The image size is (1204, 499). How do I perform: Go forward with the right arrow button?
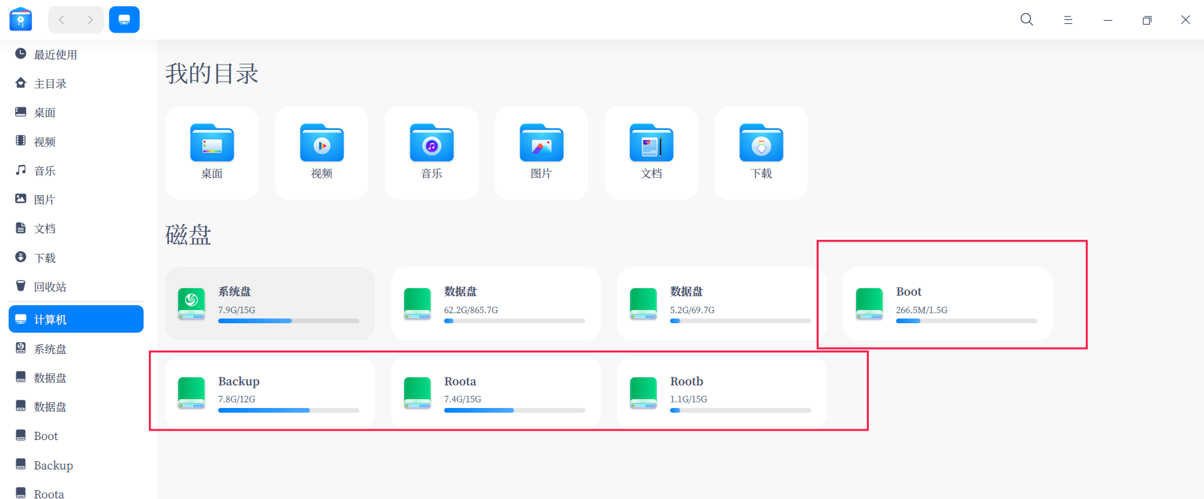90,19
